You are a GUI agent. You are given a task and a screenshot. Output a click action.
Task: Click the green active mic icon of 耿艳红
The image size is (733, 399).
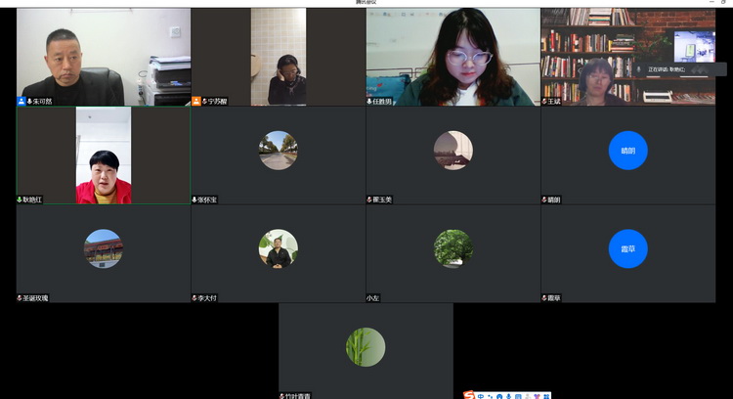[20, 199]
